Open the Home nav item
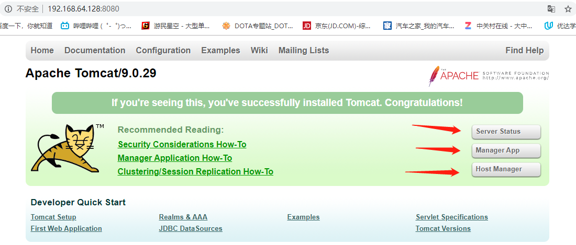 coord(42,51)
